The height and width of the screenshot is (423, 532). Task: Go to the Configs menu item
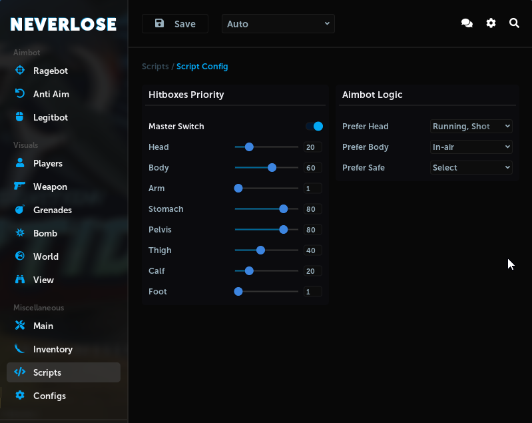[x=49, y=396]
